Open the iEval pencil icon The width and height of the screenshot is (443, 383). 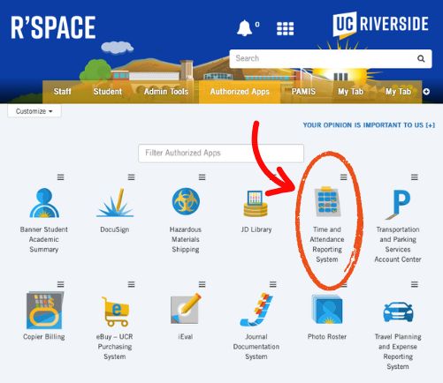coord(186,308)
